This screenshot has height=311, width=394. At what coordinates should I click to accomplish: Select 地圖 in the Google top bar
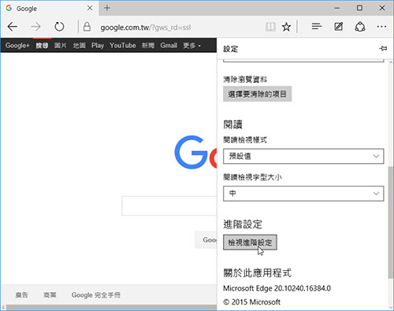(79, 46)
